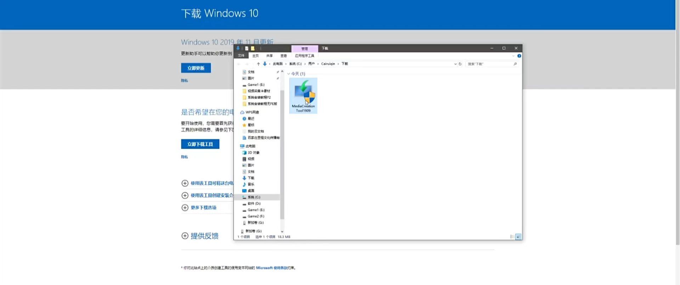Click quick access properties icon in title bar

(247, 48)
